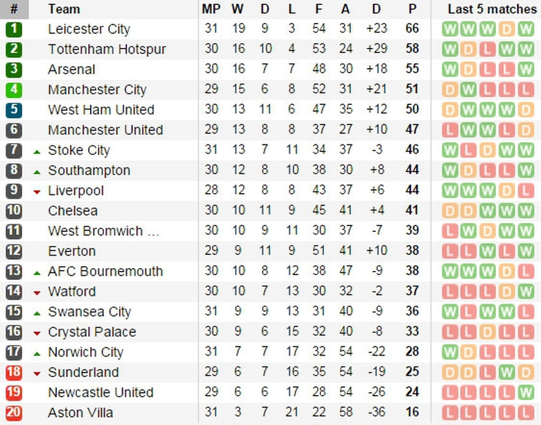The image size is (541, 425).
Task: Click Manchester City's light green position 4 badge
Action: [x=15, y=90]
